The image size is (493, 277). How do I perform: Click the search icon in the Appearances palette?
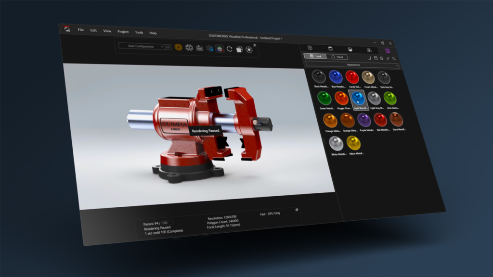click(x=393, y=58)
